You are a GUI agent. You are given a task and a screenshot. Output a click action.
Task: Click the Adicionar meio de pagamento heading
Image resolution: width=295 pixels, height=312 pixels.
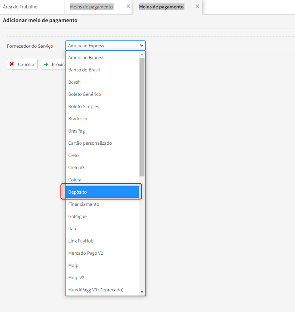40,20
